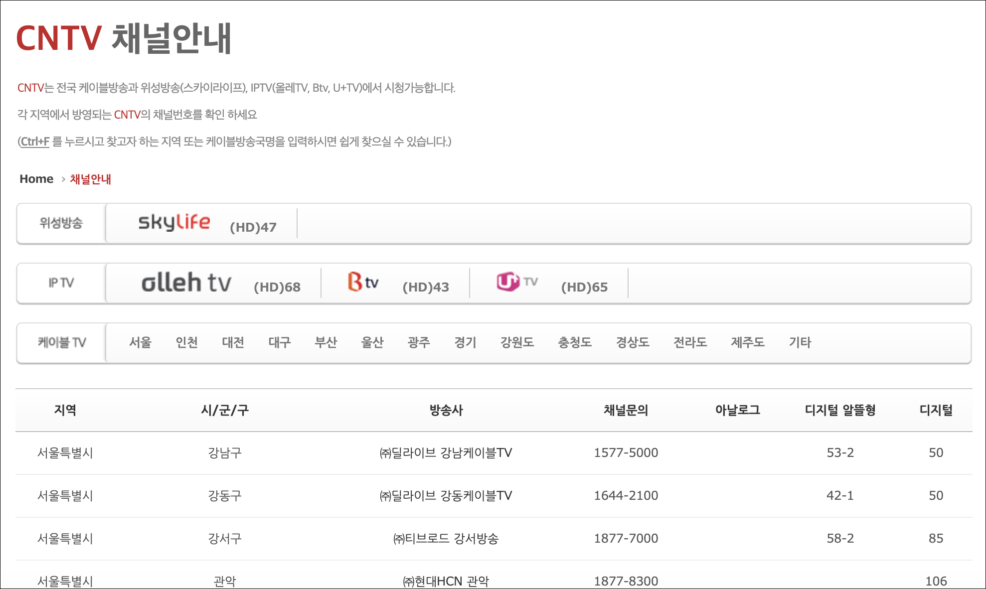This screenshot has height=589, width=986.
Task: Click ㈜딜라이브 강남케이블TV broadcaster cell
Action: click(x=446, y=453)
